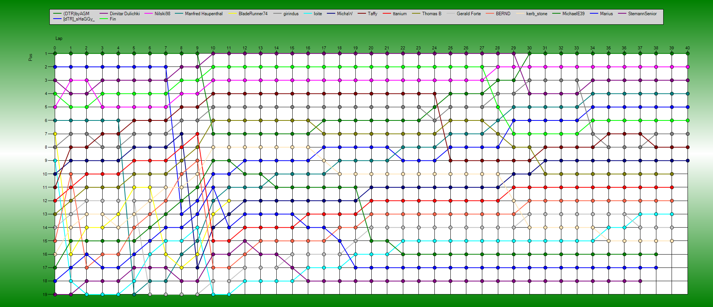Click the (DTR)byAGM legend label

point(76,14)
